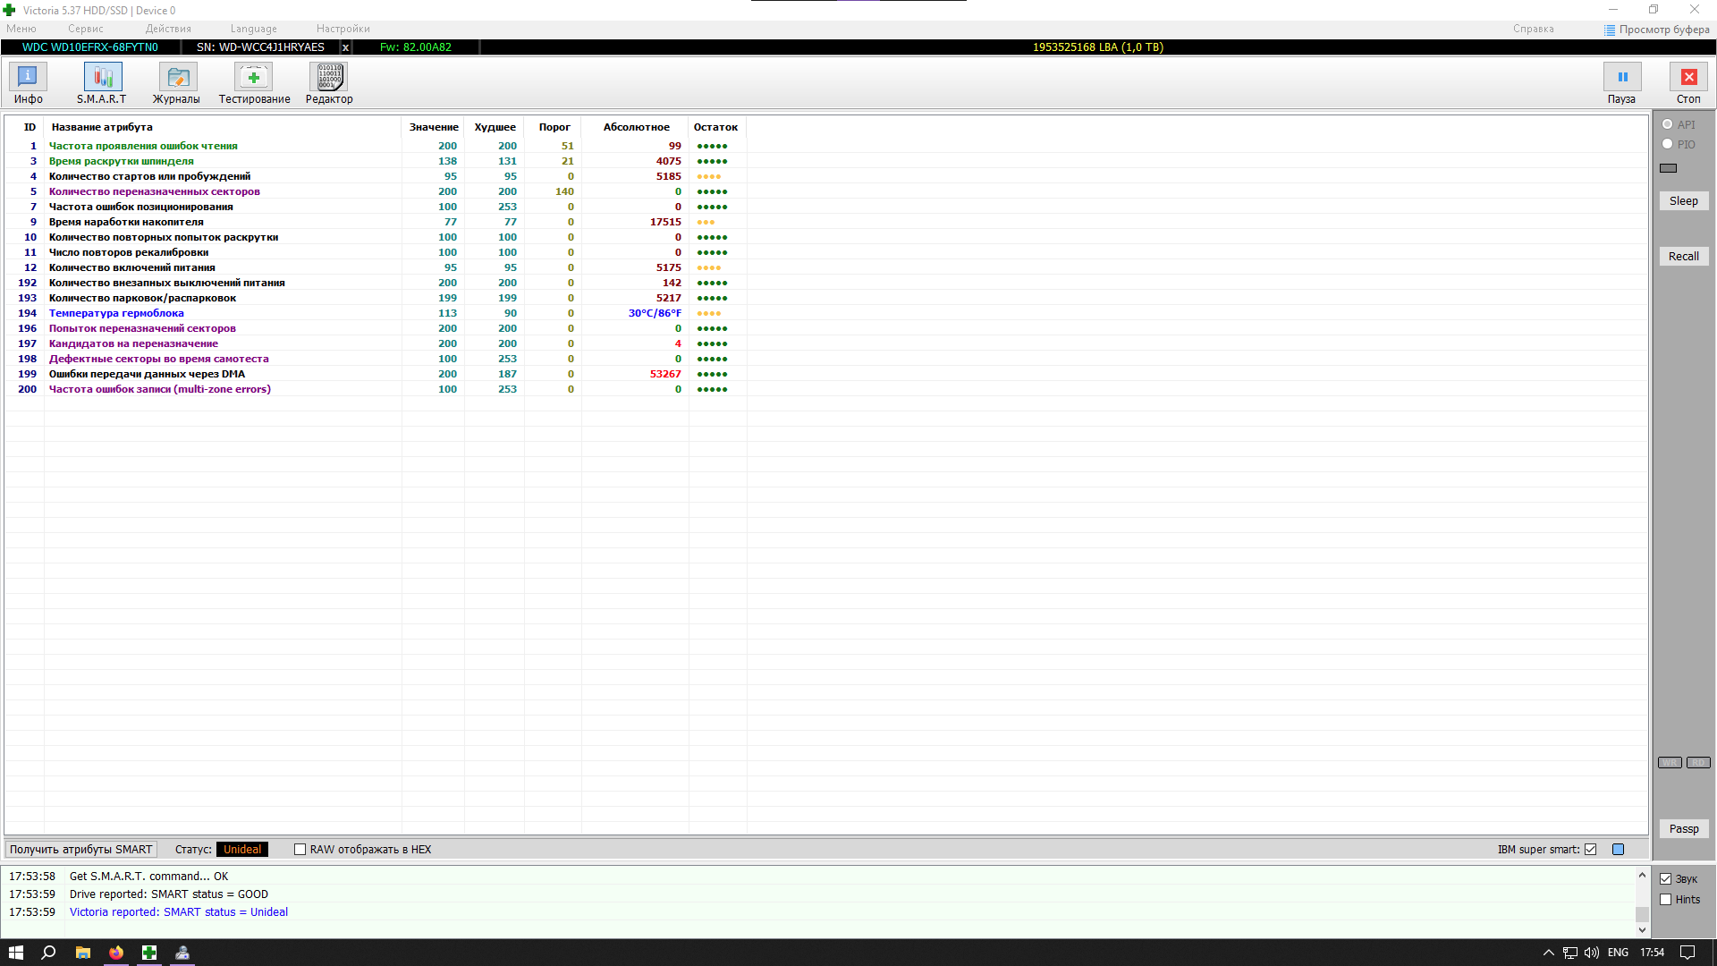This screenshot has height=966, width=1717.
Task: Select the API radio button
Action: pos(1667,124)
